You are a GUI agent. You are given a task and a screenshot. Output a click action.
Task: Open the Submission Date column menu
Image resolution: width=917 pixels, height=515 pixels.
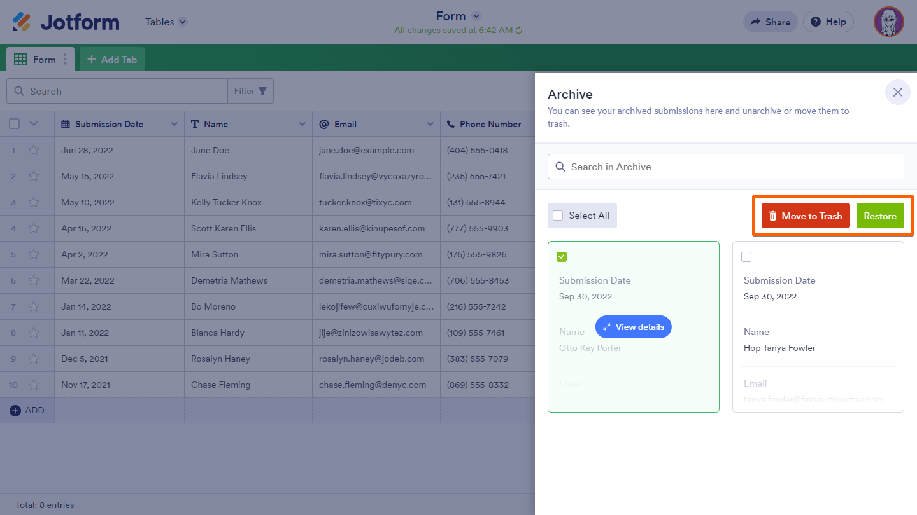(174, 124)
